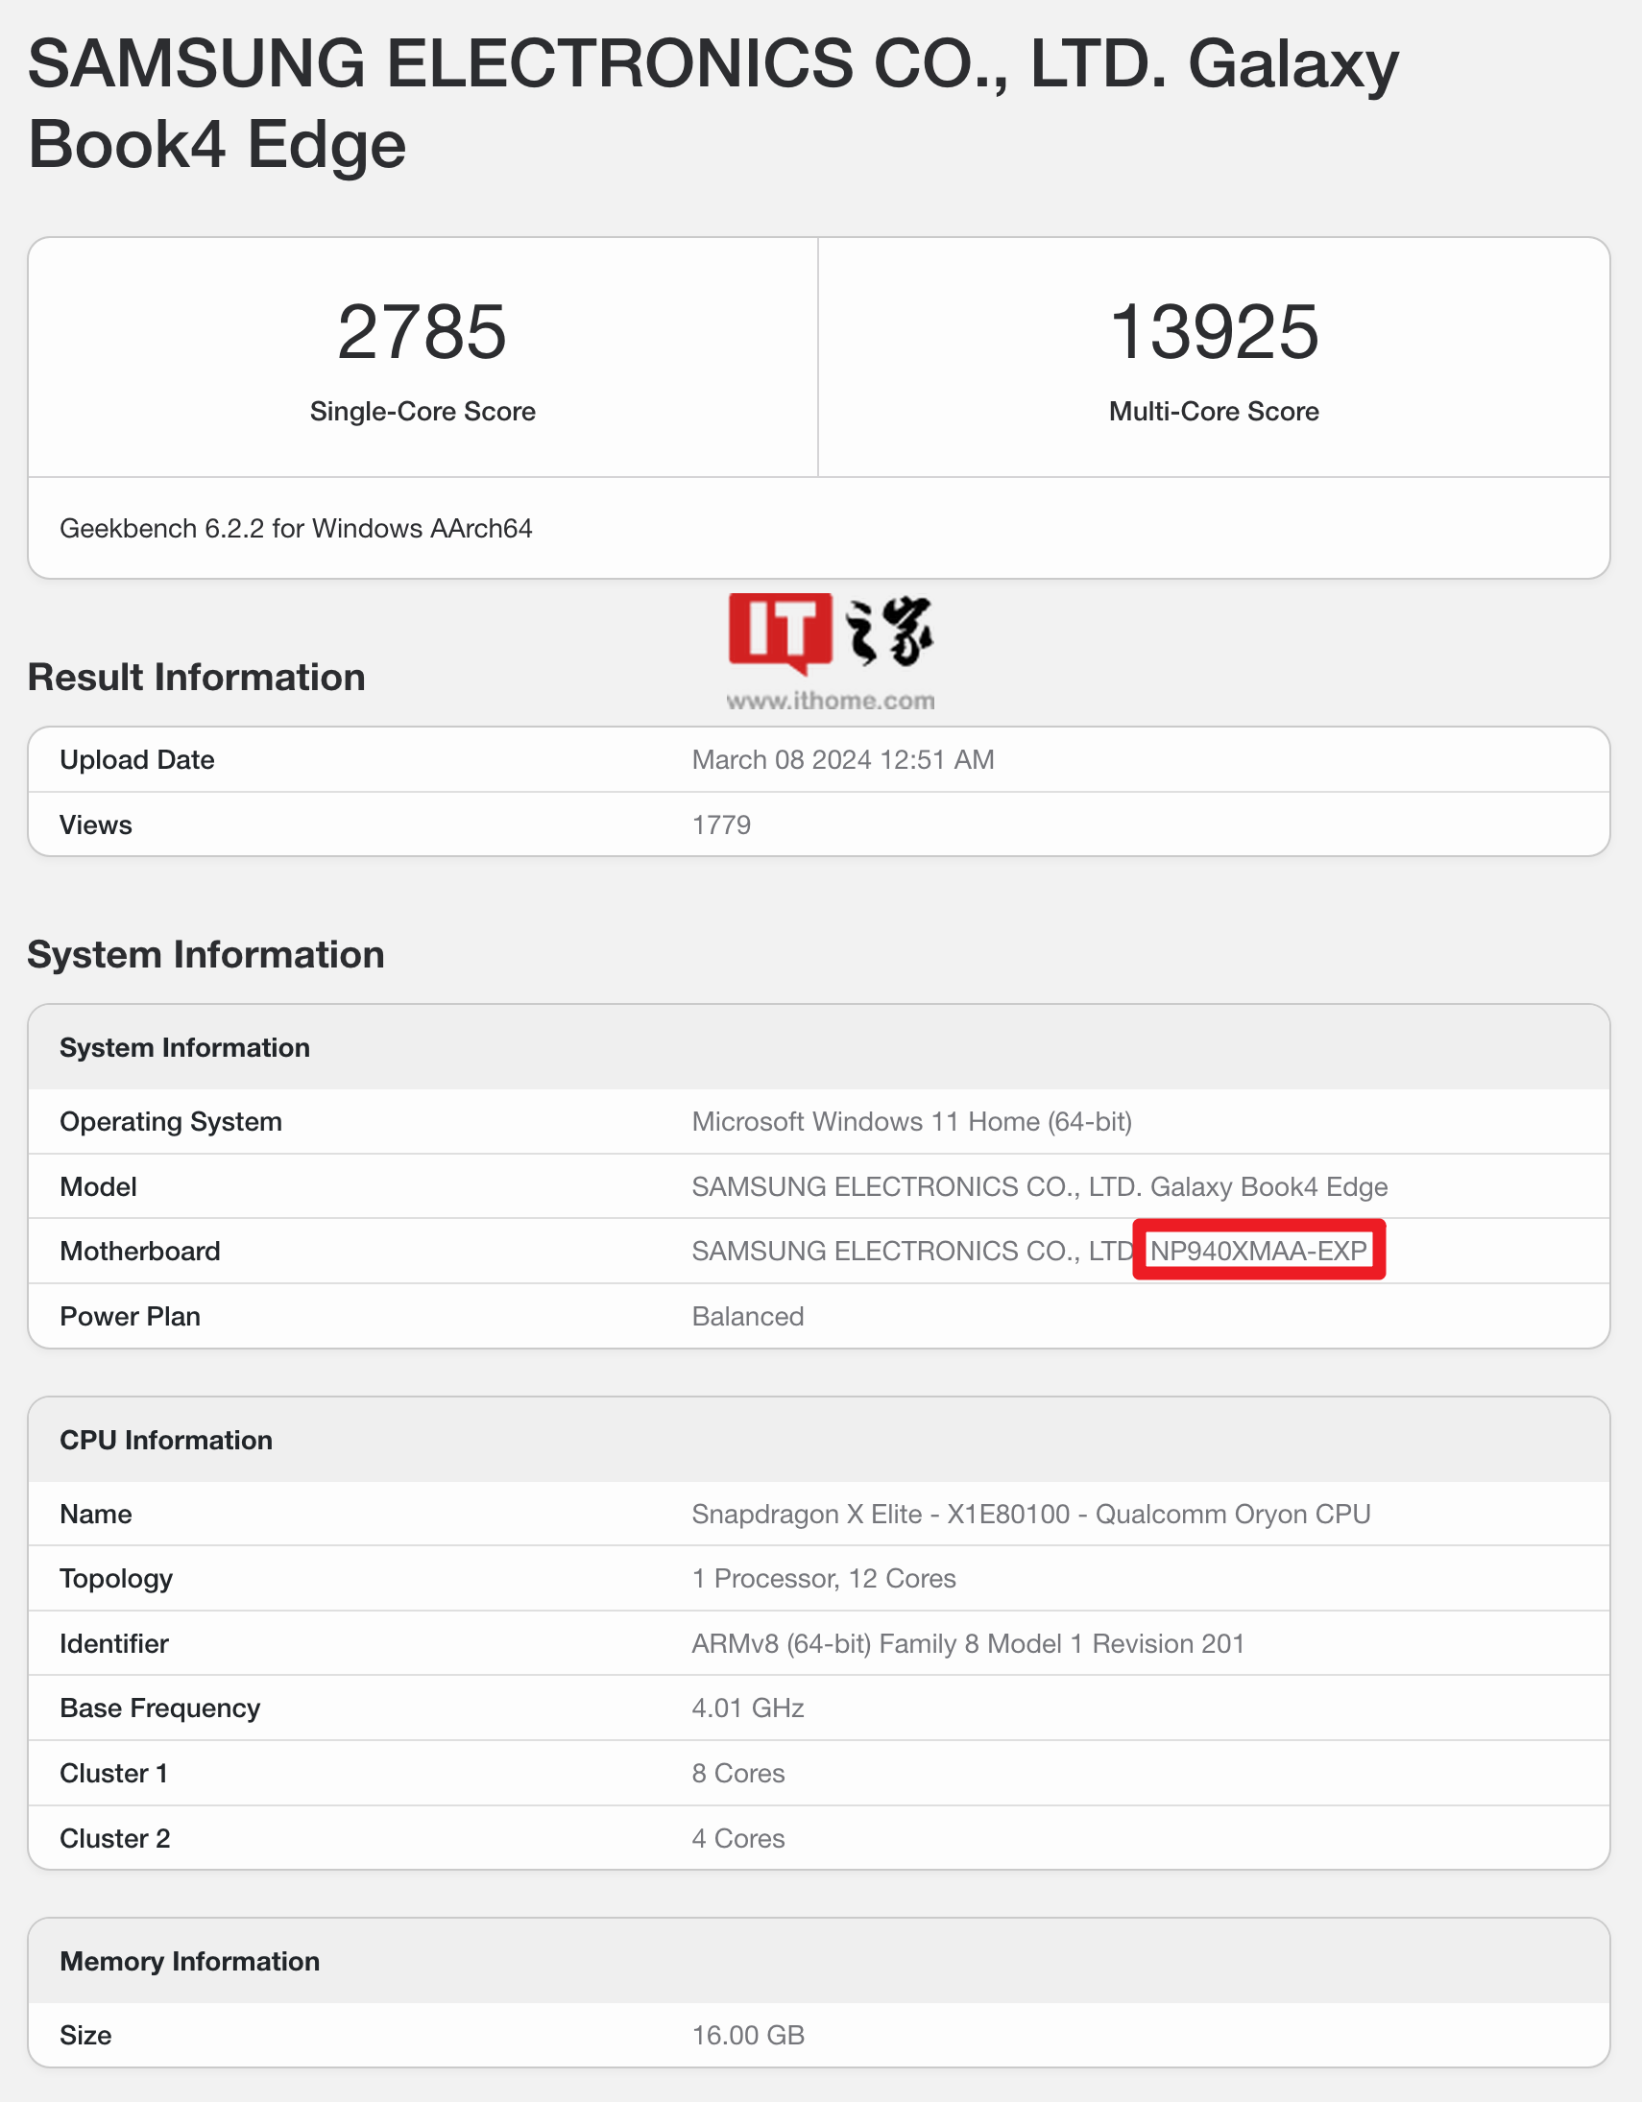Click the 'Motherboard' row label
Image resolution: width=1642 pixels, height=2102 pixels.
139,1252
